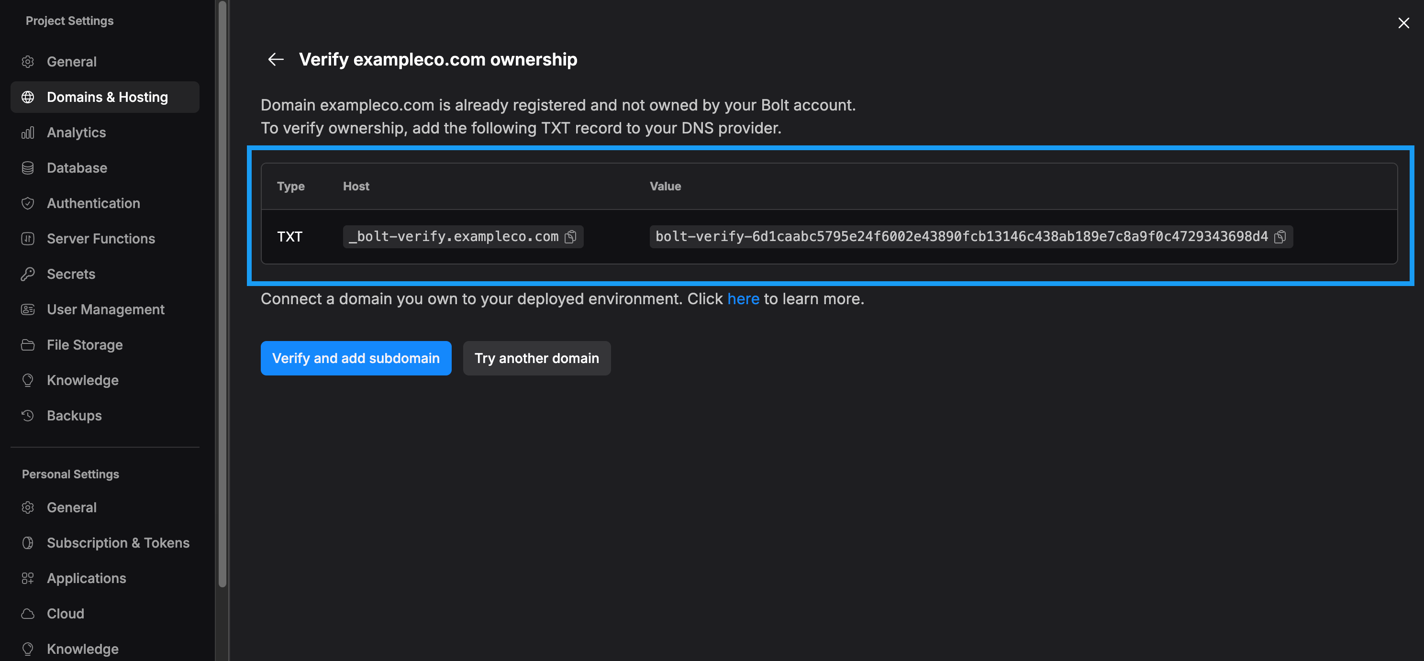The height and width of the screenshot is (661, 1424).
Task: Click the sidebar vertical scrollbar
Action: pyautogui.click(x=222, y=293)
